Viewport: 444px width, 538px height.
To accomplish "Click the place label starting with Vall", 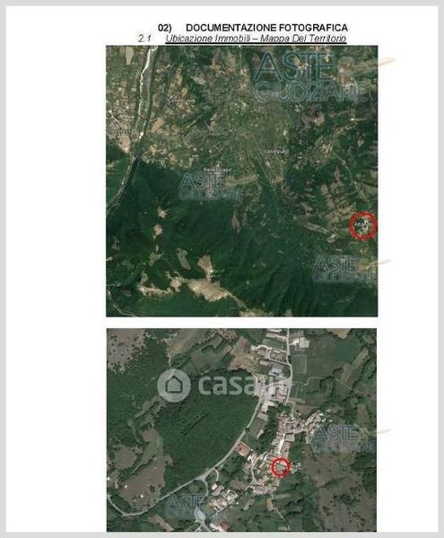I will pos(275,152).
